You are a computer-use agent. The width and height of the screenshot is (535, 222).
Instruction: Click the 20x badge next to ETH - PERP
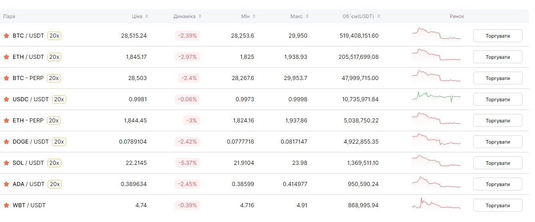(54, 120)
